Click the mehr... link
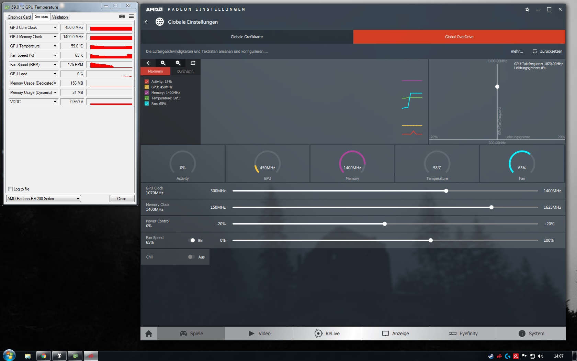 click(517, 51)
